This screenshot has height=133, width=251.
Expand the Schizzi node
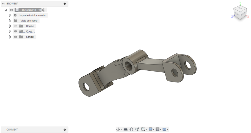click(x=10, y=37)
